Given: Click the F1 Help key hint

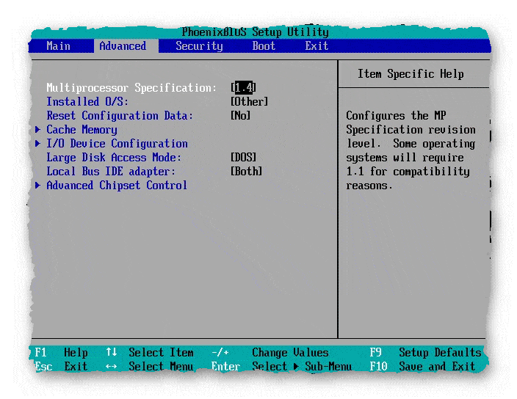Looking at the screenshot, I should (x=62, y=353).
